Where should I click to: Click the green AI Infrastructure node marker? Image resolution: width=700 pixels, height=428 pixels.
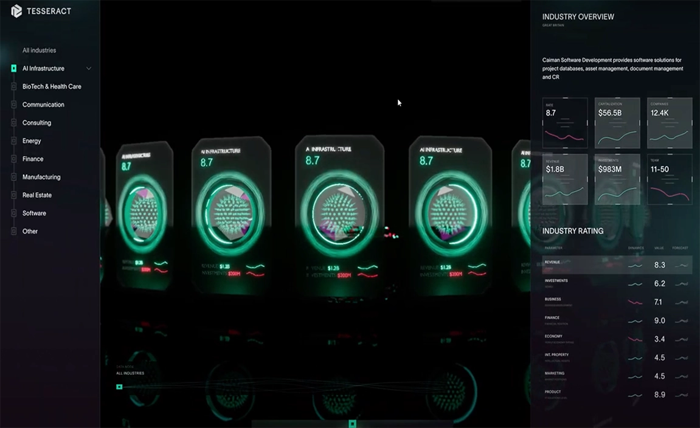[14, 69]
